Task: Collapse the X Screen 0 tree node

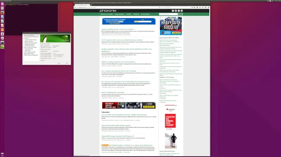Action: (x=23, y=38)
